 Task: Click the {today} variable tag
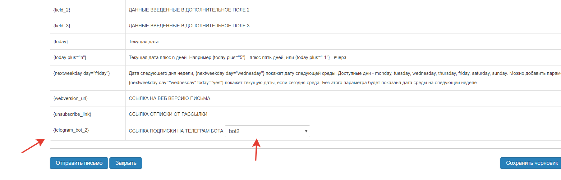point(61,42)
